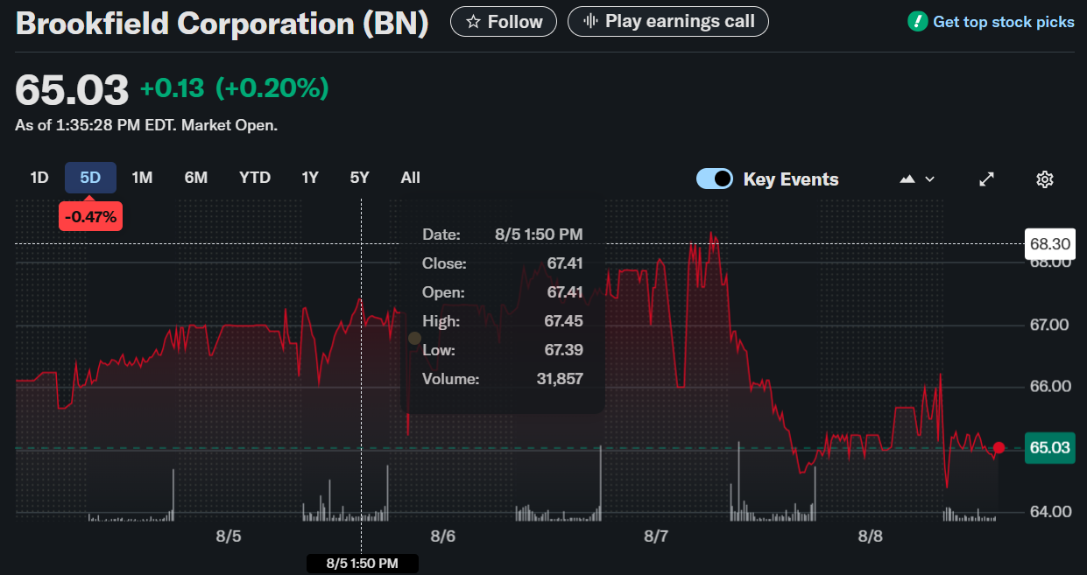Screen dimensions: 1087x575
Task: Click the 64.00 price axis label
Action: [1049, 511]
